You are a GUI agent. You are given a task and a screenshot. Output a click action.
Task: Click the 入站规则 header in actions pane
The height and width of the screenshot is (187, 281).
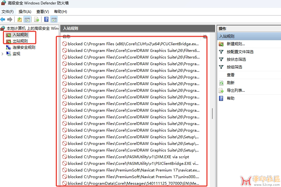point(249,36)
